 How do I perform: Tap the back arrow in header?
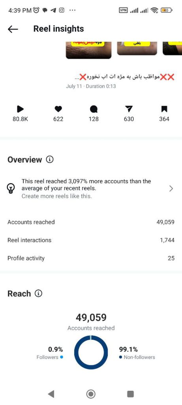(13, 29)
